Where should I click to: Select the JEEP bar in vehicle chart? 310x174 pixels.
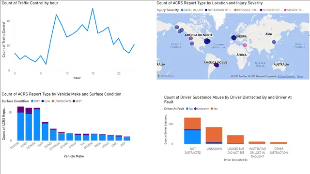[x=127, y=139]
